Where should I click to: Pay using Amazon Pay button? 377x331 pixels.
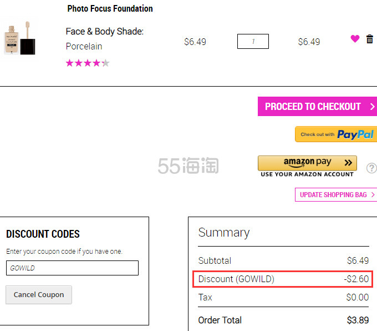pos(307,163)
